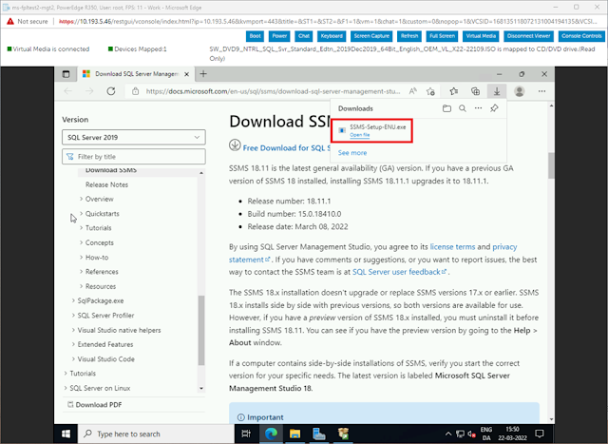Image resolution: width=608 pixels, height=444 pixels.
Task: Reload the docs.microsoft.com page
Action: tap(111, 91)
